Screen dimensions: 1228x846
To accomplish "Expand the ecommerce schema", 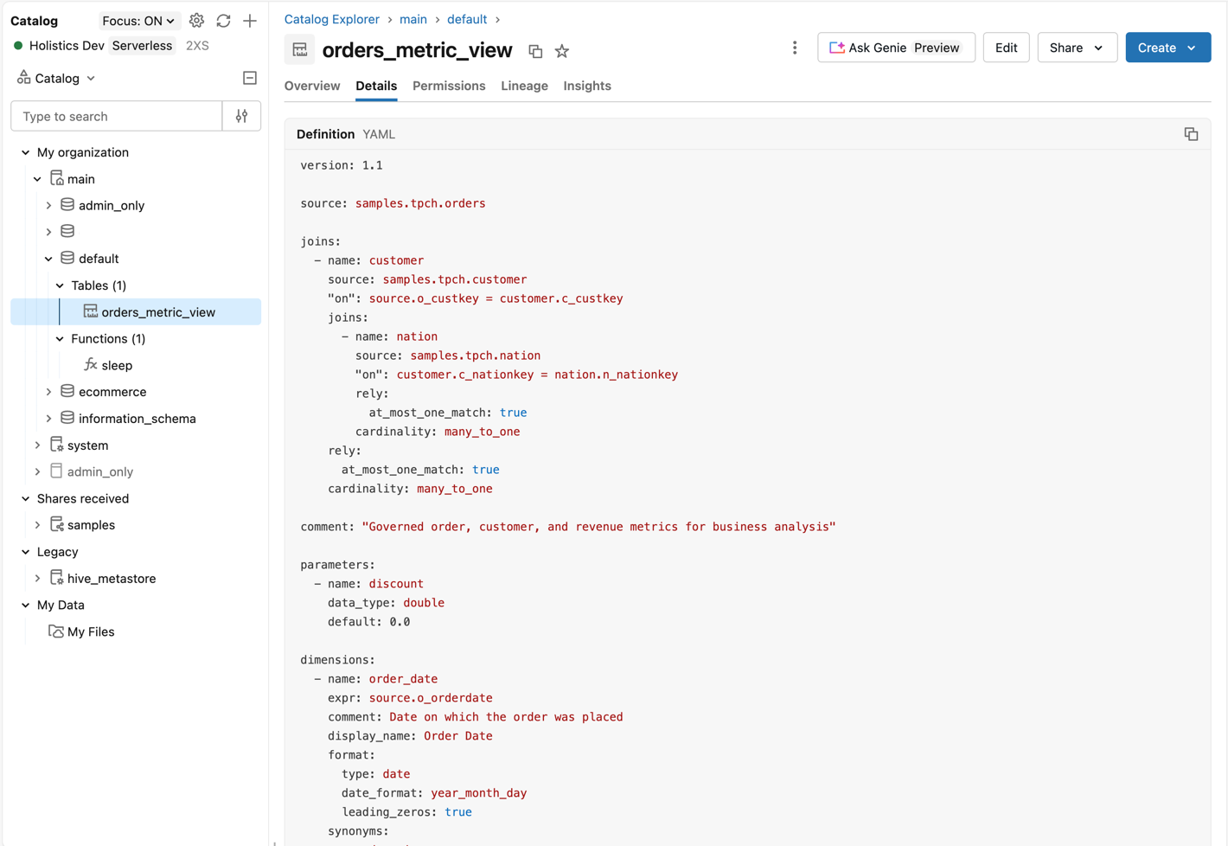I will 48,392.
